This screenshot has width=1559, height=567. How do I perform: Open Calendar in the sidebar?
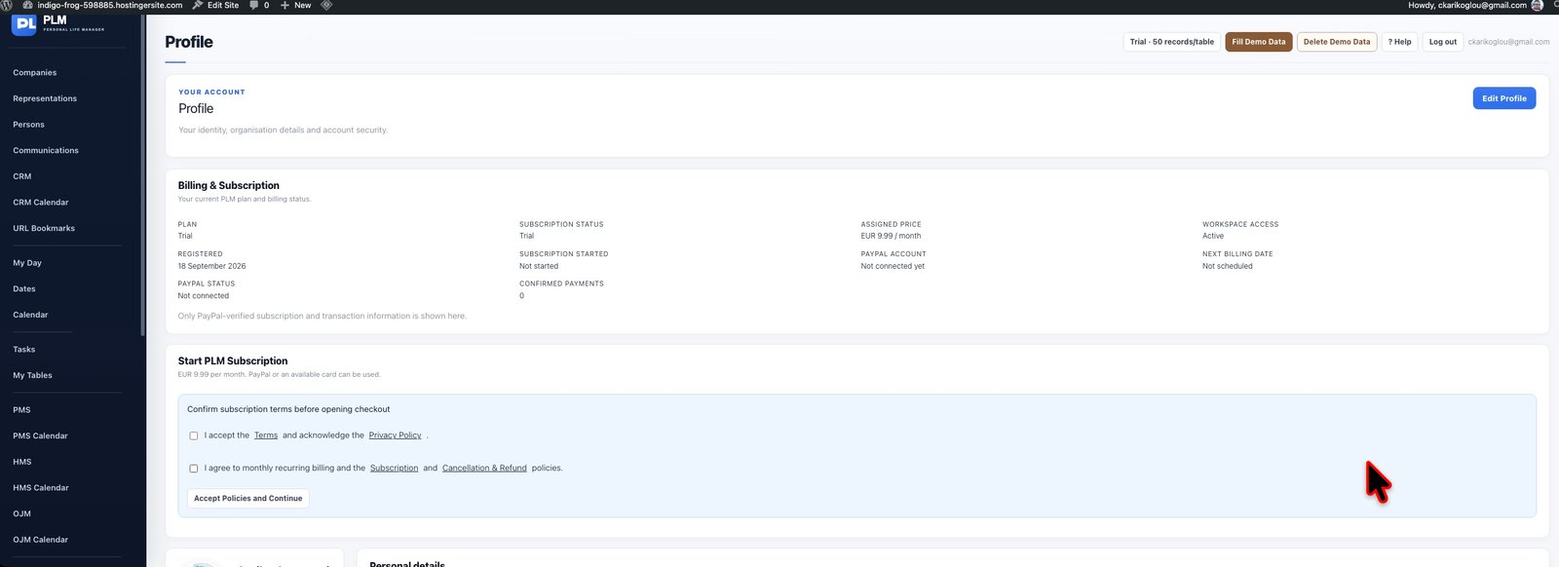30,315
